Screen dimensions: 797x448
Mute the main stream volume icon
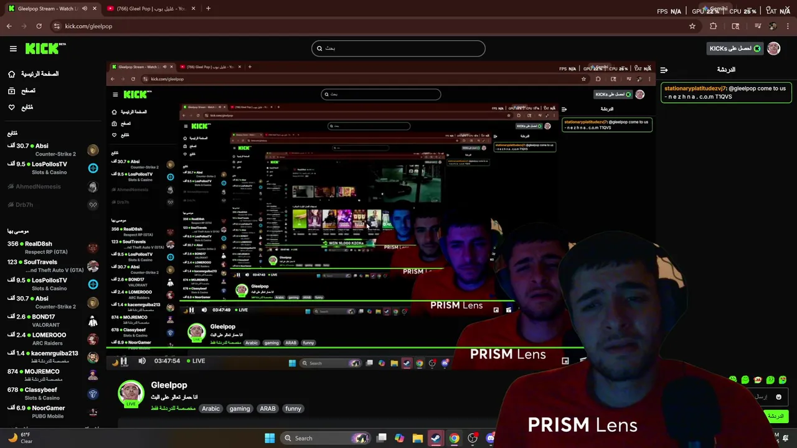[142, 361]
